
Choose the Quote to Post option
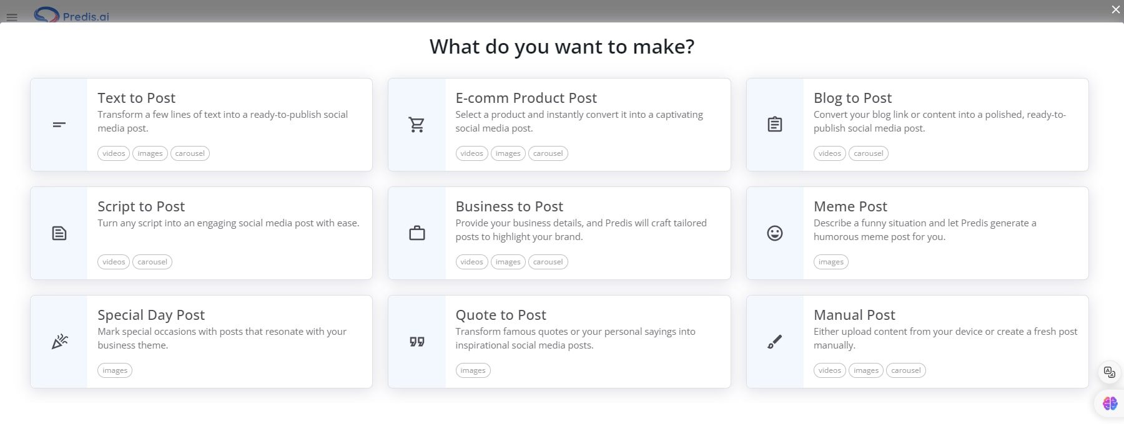pyautogui.click(x=559, y=341)
